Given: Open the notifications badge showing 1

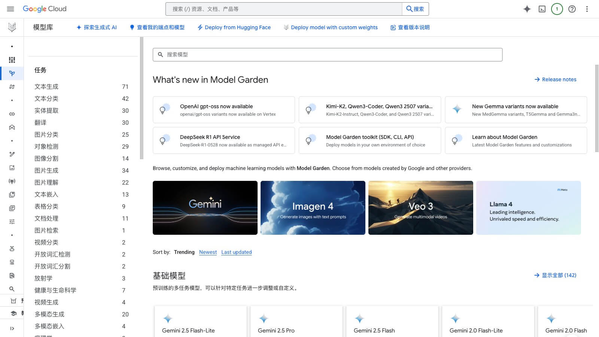Looking at the screenshot, I should (x=557, y=9).
